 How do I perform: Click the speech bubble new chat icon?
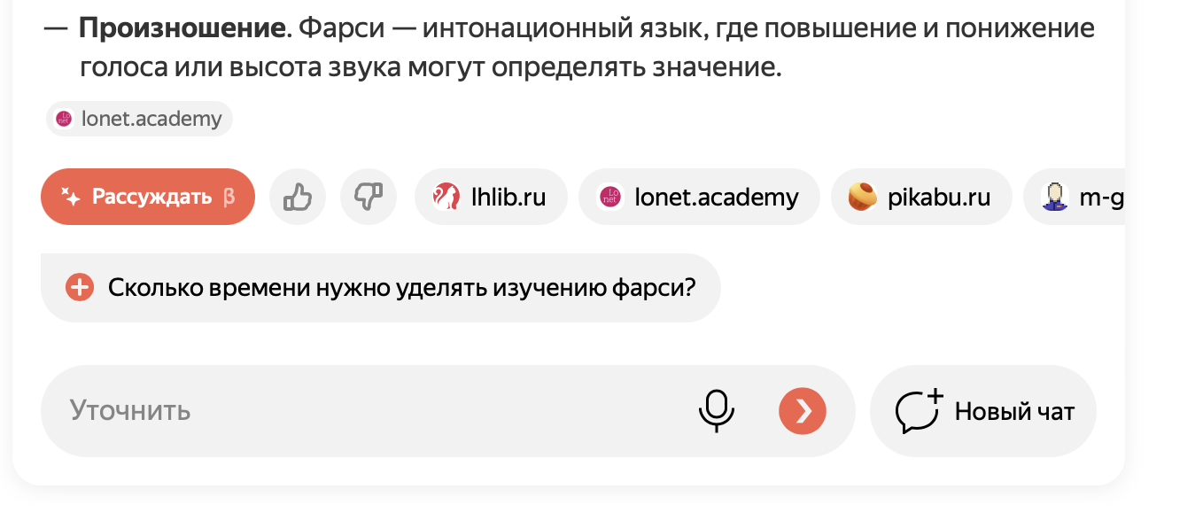[918, 411]
